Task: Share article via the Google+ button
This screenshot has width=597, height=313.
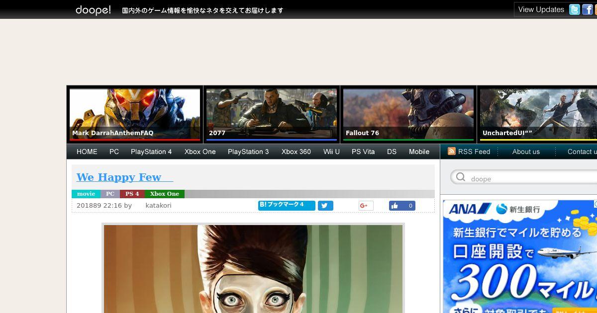Action: [x=366, y=206]
